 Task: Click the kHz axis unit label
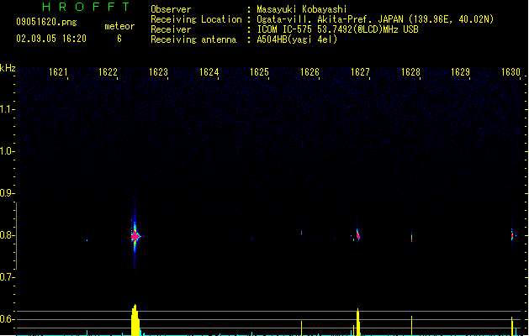point(8,68)
